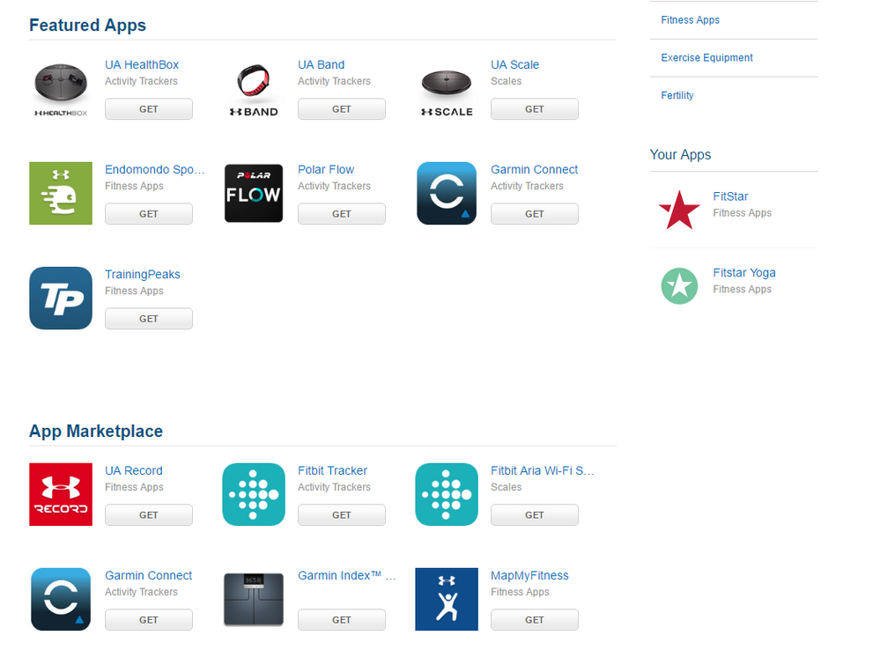Open the TrainingPeaks TP icon
Viewport: 880px width, 650px height.
pos(61,298)
